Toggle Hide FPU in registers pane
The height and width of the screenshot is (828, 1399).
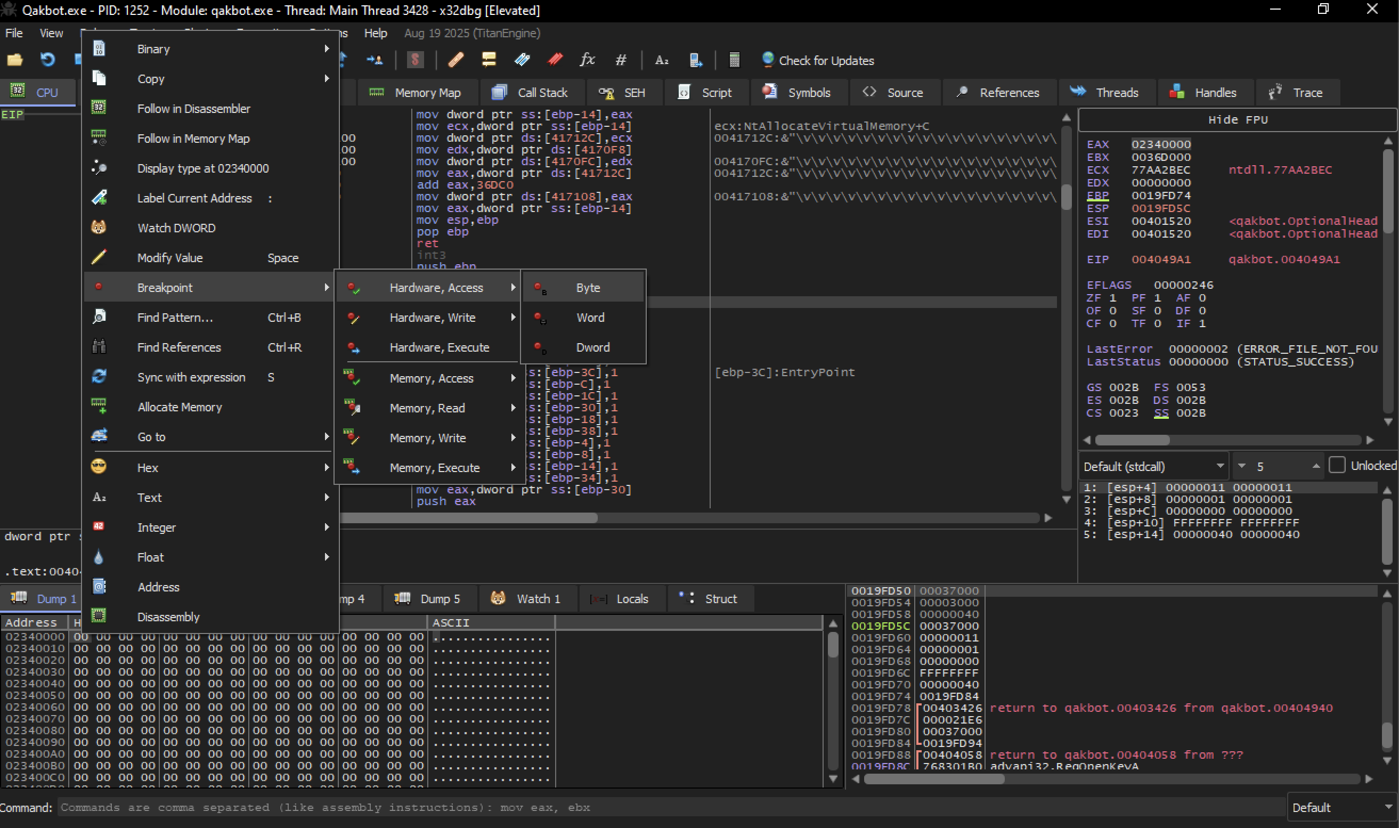point(1237,120)
